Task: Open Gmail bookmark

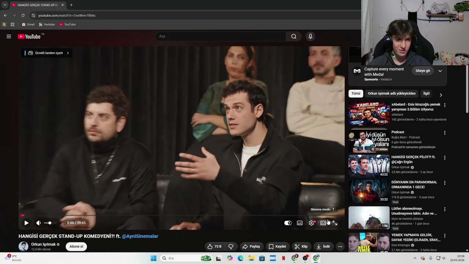Action: tap(28, 25)
